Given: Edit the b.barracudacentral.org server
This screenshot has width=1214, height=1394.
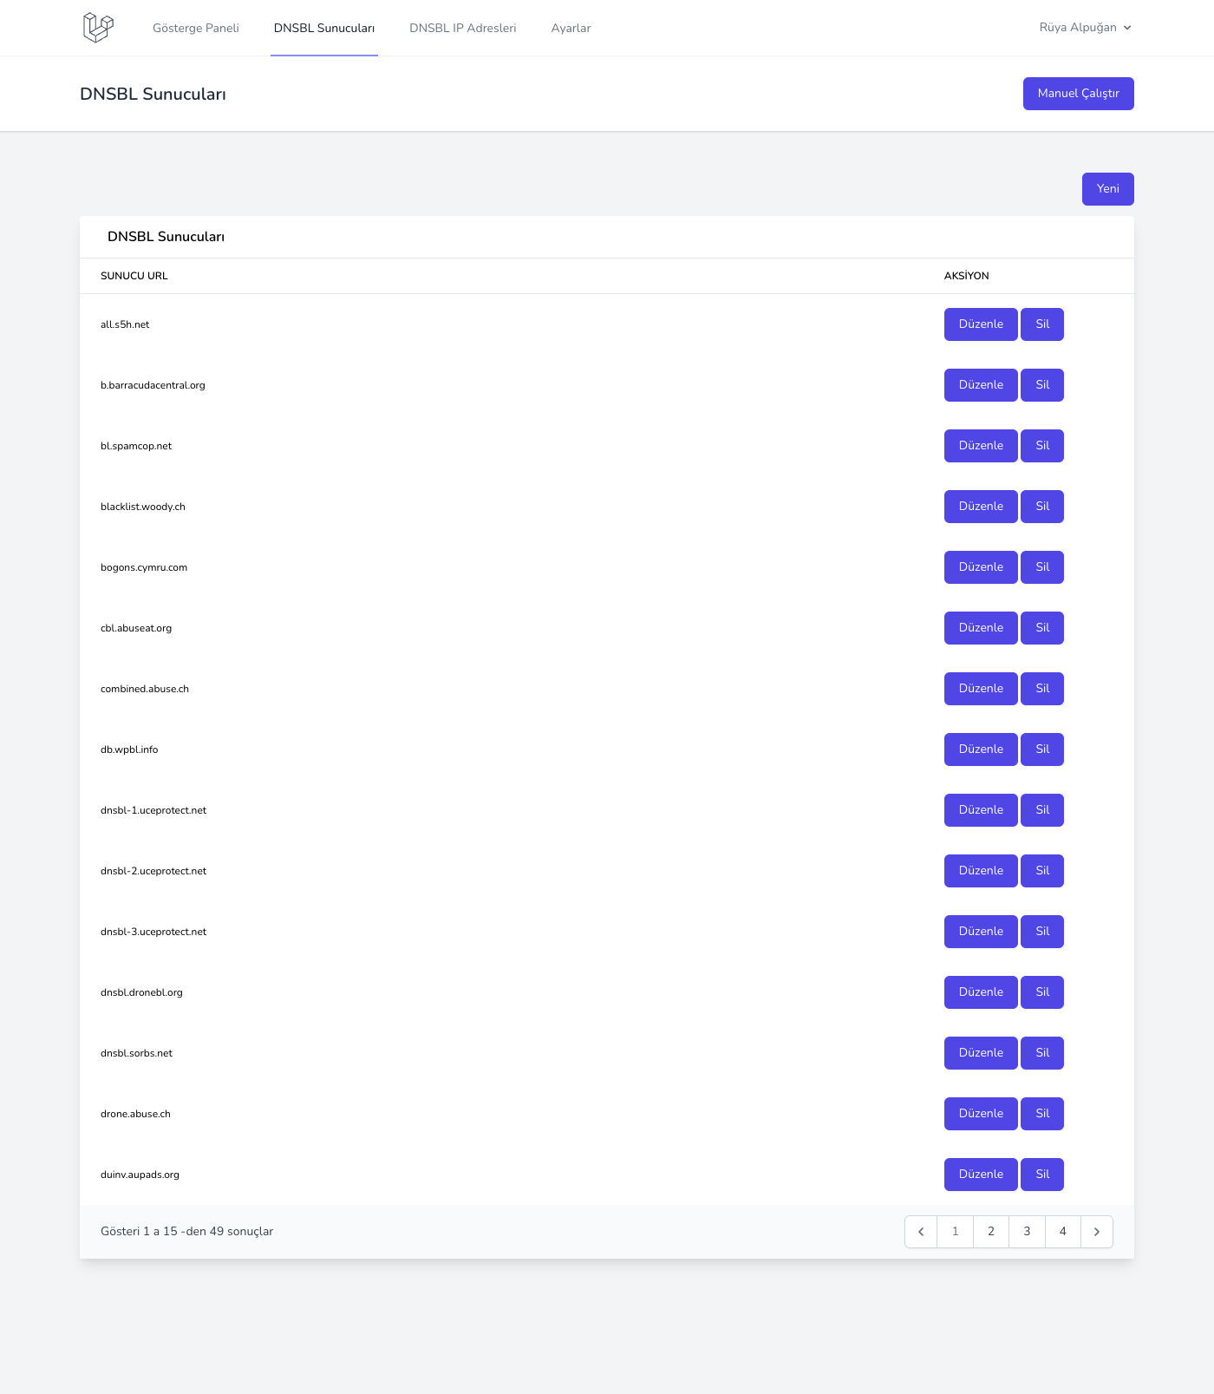Looking at the screenshot, I should point(981,385).
